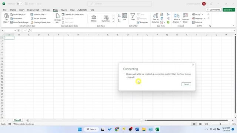
Task: Select the Sheet1 tab
Action: (x=17, y=120)
